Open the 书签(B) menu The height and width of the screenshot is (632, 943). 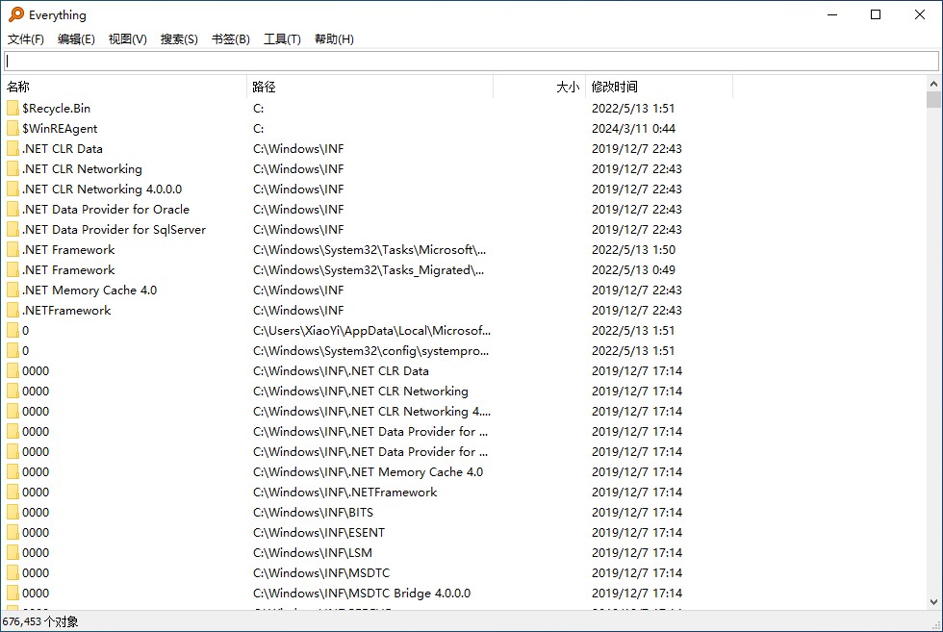click(230, 39)
